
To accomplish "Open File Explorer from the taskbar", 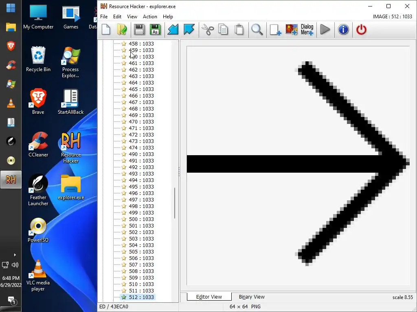I will [11, 27].
